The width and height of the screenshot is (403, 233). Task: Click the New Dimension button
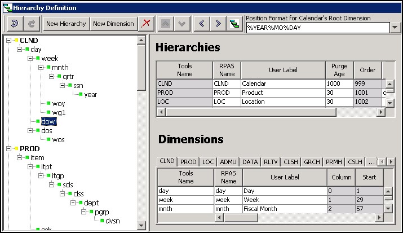(113, 24)
